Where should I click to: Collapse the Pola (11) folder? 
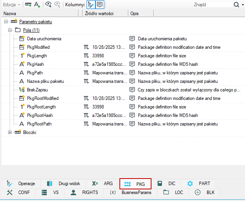point(10,30)
